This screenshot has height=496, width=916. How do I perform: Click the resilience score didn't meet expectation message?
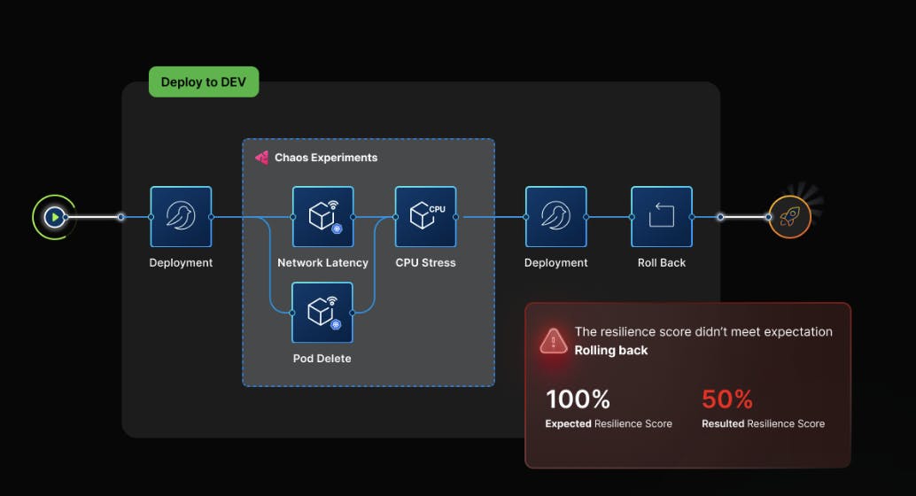703,332
